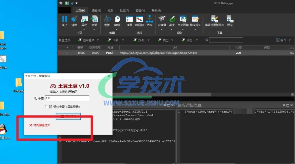Image resolution: width=295 pixels, height=164 pixels.
Task: Switch to the 帮助(E) ribbon tab
Action: click(156, 11)
